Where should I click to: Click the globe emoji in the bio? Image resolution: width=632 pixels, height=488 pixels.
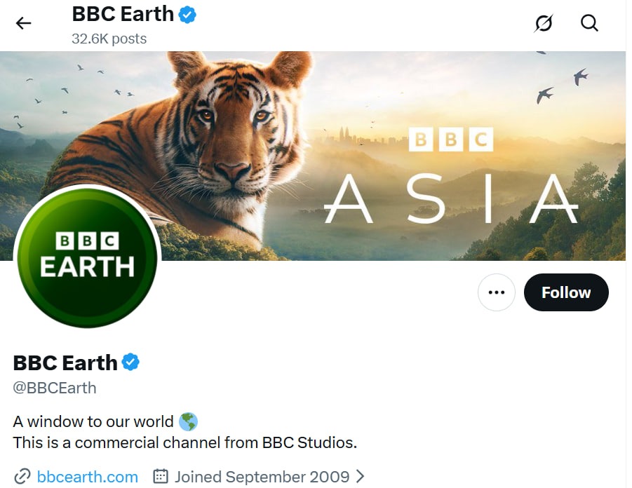pyautogui.click(x=188, y=421)
